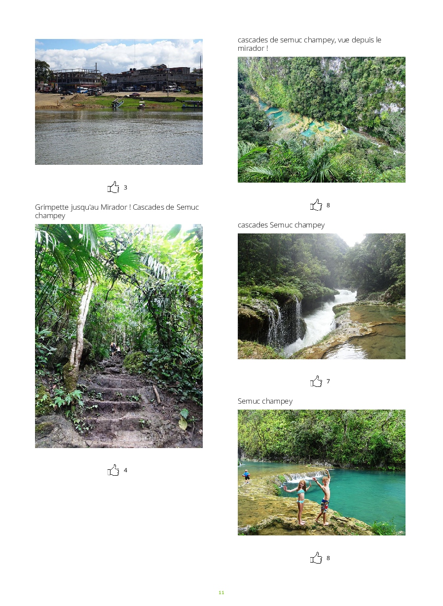This screenshot has height=606, width=443.
Task: Click the like count 7
Action: [328, 381]
